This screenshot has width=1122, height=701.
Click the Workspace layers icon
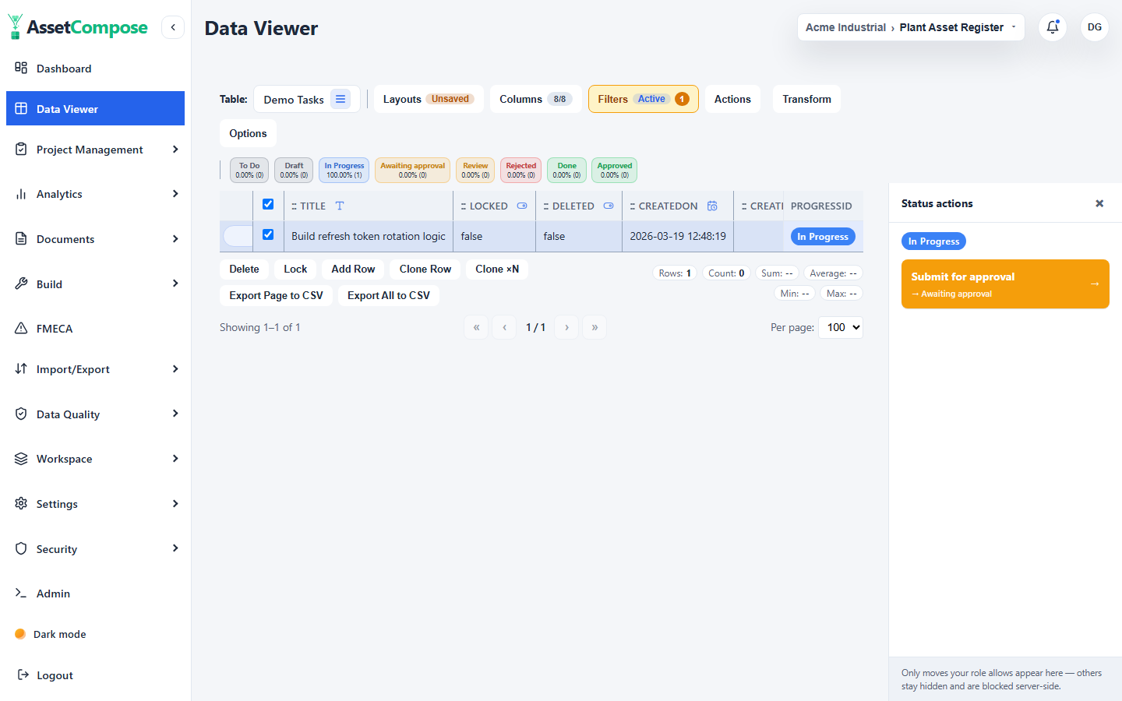(x=21, y=459)
